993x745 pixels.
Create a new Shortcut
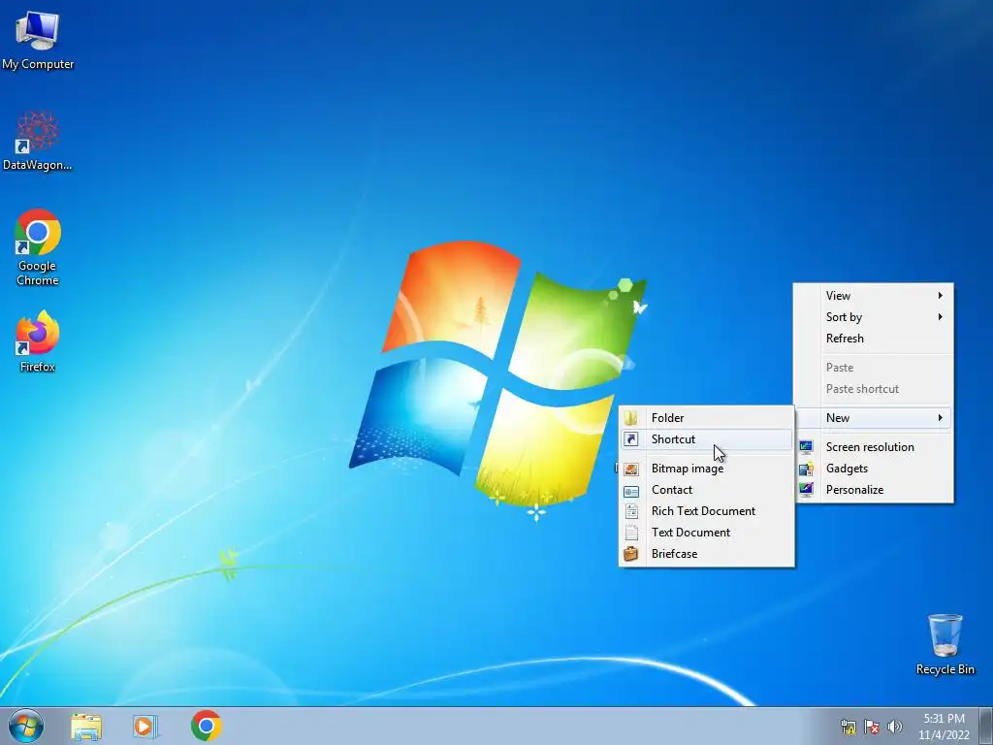tap(706, 439)
